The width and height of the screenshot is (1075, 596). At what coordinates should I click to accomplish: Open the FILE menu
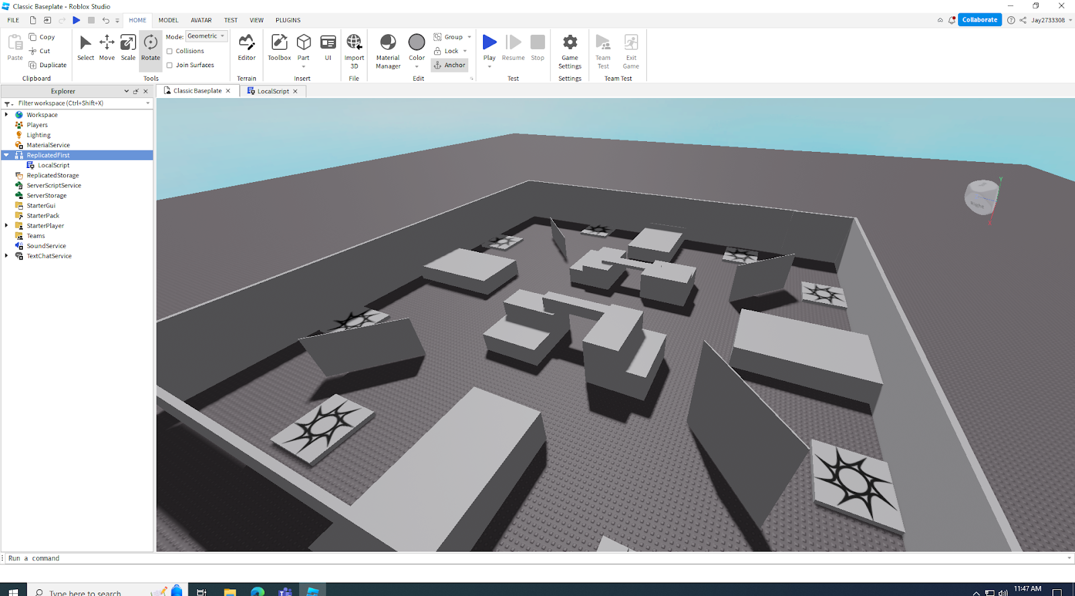click(13, 20)
